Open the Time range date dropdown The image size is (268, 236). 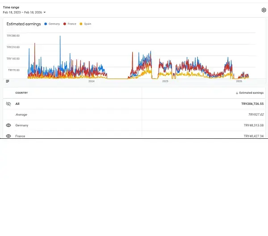pos(24,12)
